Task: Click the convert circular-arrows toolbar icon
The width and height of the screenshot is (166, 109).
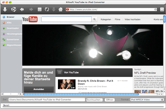Action: click(14, 10)
